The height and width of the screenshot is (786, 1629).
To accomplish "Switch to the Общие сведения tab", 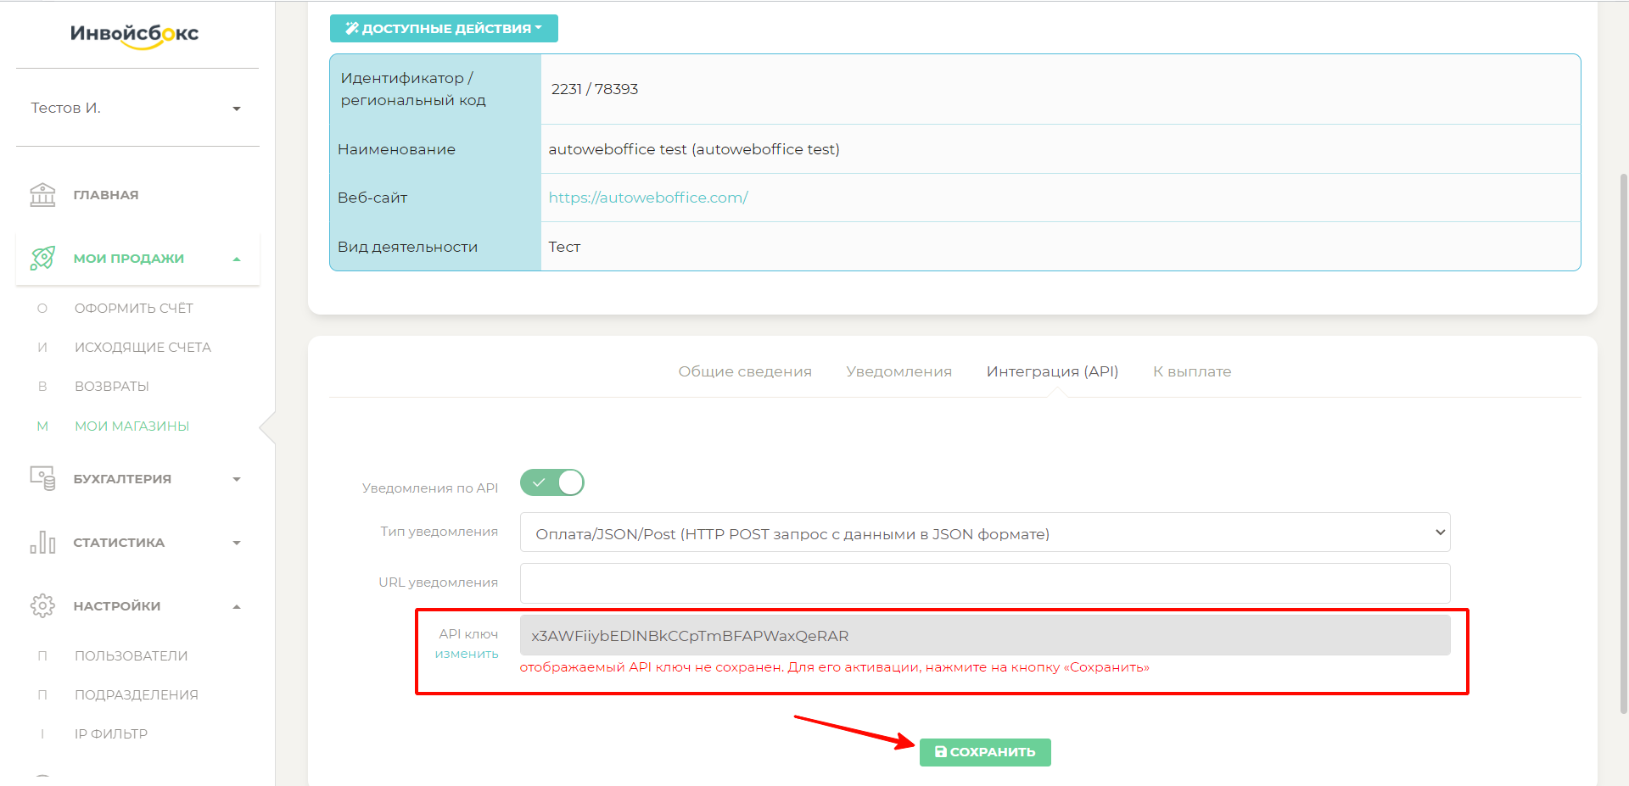I will (744, 371).
